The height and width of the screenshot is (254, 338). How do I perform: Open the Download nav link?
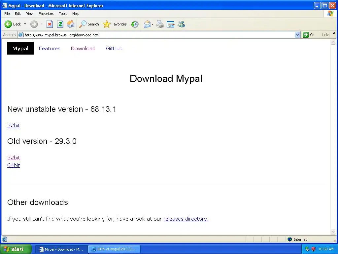click(x=83, y=48)
